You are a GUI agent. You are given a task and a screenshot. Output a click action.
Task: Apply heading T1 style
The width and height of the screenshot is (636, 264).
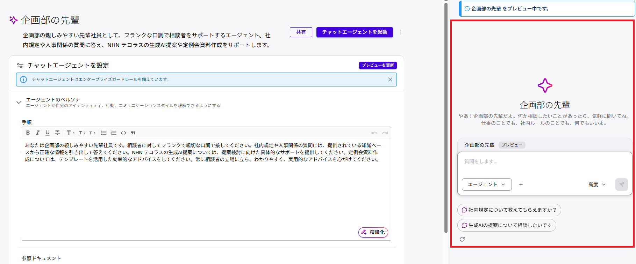(71, 133)
